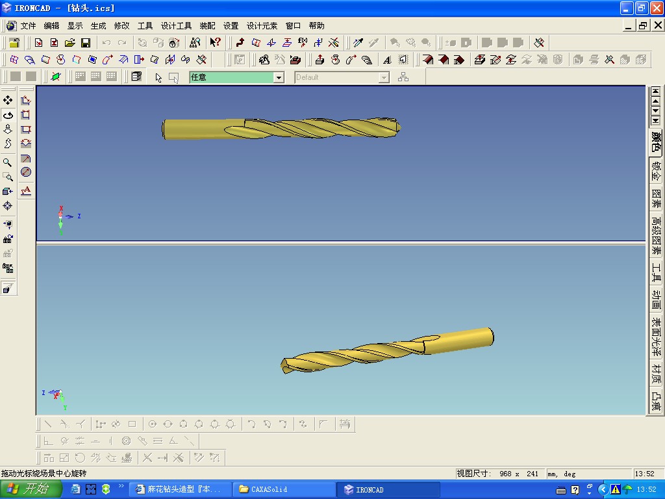Click the IRONCAD taskbar button
The image size is (665, 499).
(388, 489)
